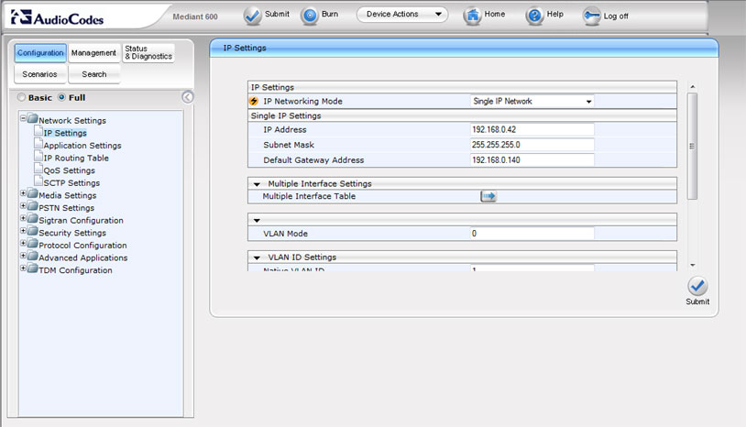Open QoS Settings tree item
The image size is (746, 427).
70,170
